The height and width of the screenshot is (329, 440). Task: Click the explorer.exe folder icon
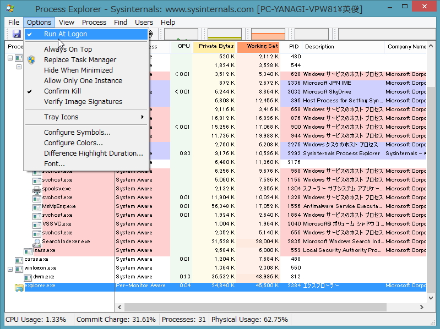tap(19, 287)
